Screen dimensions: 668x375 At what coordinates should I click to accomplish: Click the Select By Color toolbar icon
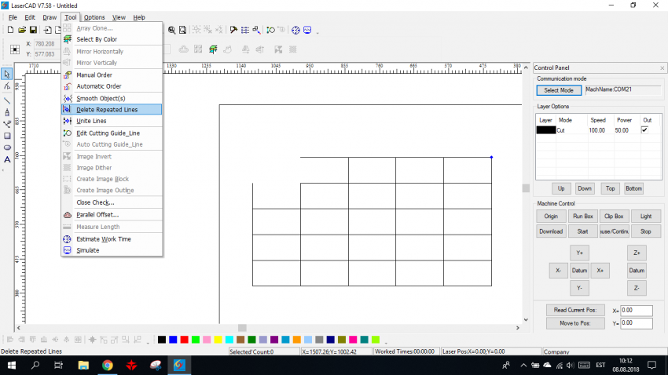pos(213,49)
